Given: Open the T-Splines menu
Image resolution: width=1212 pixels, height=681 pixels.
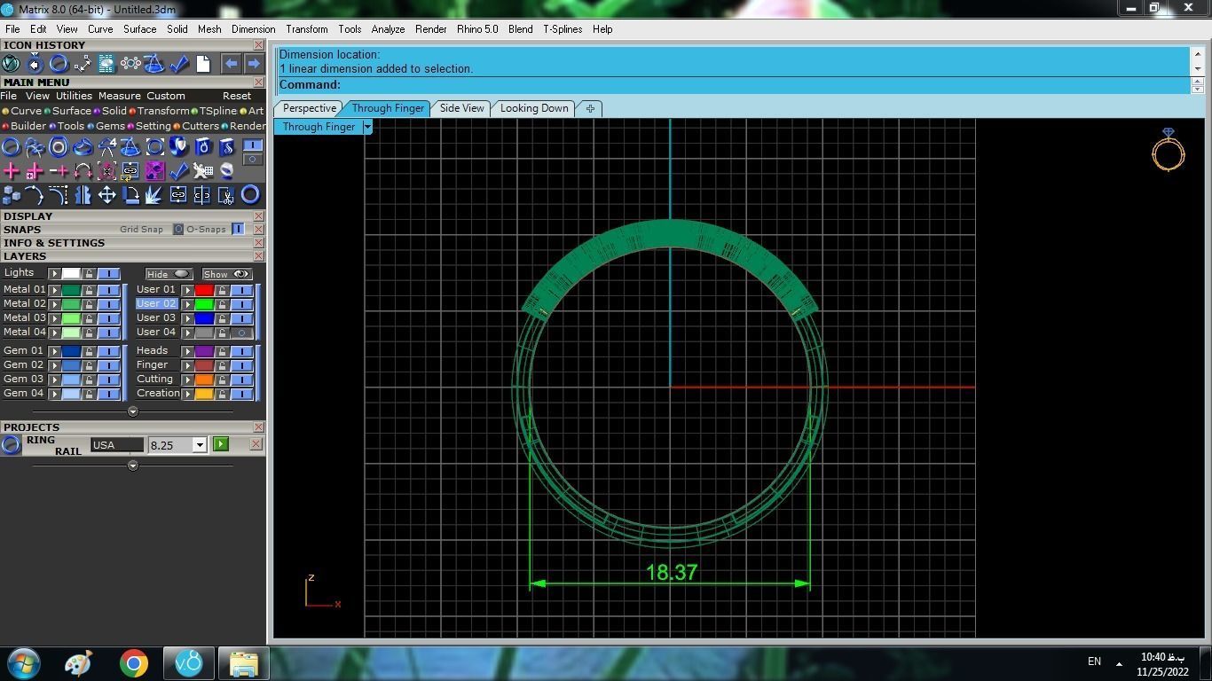Looking at the screenshot, I should (563, 29).
